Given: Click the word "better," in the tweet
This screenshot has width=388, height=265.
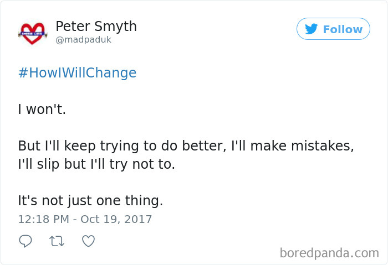Looking at the screenshot, I should pos(204,146).
